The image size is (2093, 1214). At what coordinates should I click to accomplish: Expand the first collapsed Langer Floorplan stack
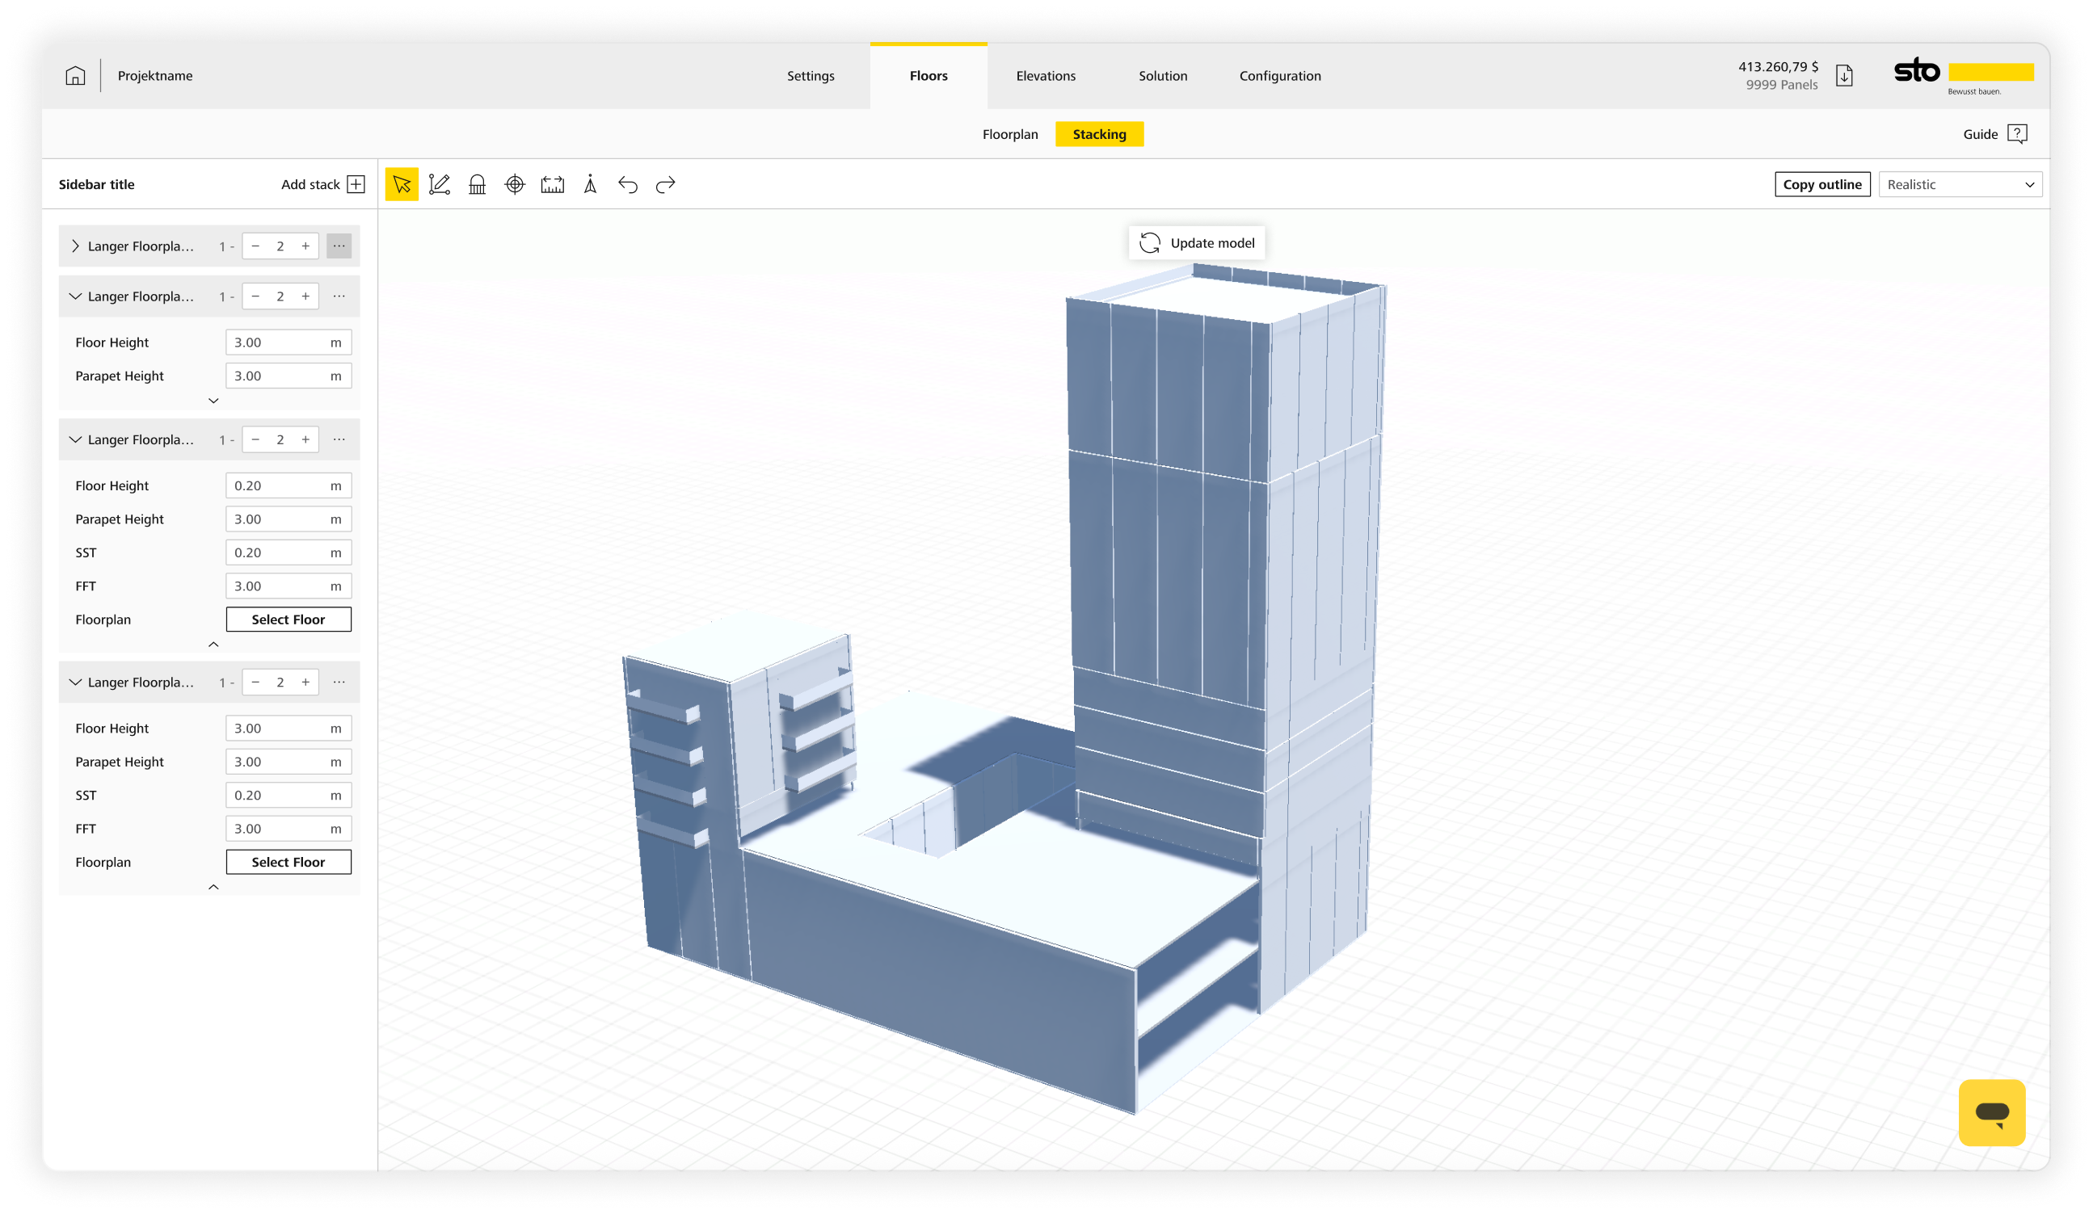pos(76,246)
